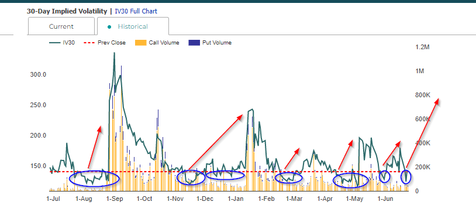
Task: Click the 30-Day Implied Volatility heading
Action: click(67, 11)
